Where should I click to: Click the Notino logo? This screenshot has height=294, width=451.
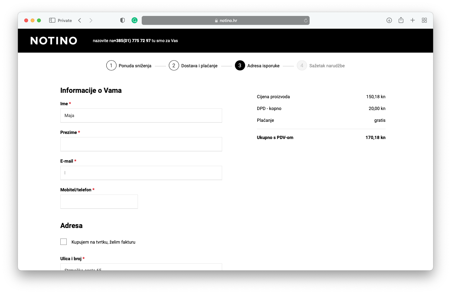pos(54,41)
